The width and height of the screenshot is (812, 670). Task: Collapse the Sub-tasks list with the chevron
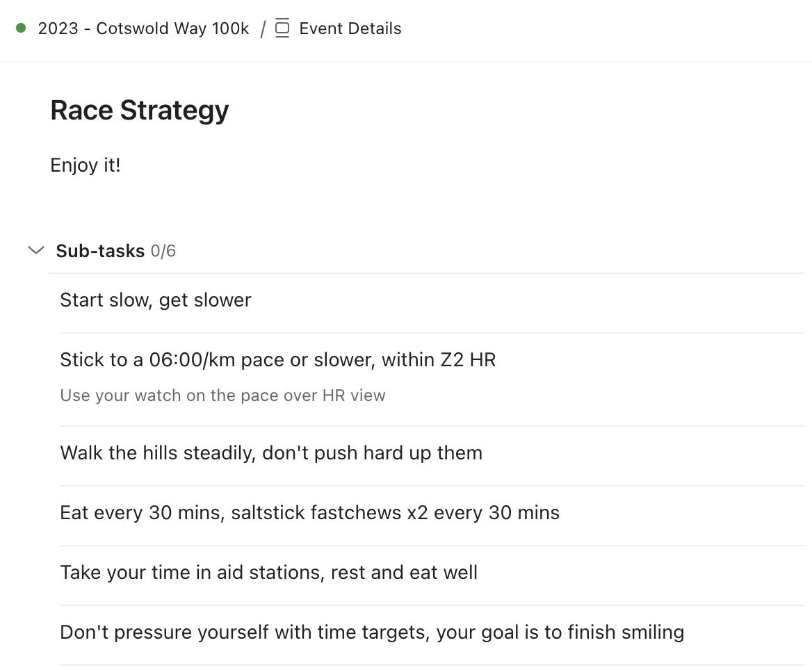[35, 251]
